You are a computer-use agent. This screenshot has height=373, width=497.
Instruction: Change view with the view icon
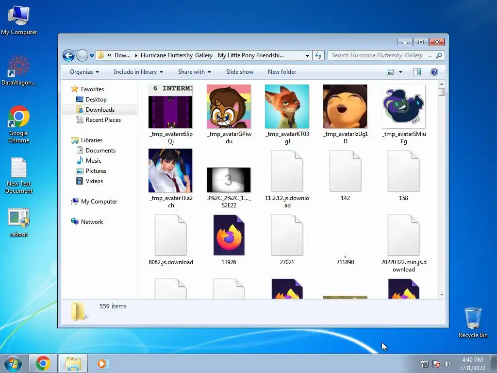[391, 72]
